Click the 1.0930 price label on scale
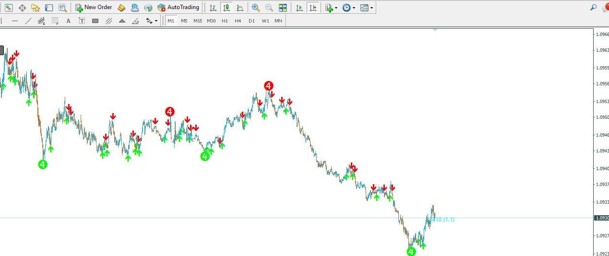The height and width of the screenshot is (256, 609). pos(602,218)
